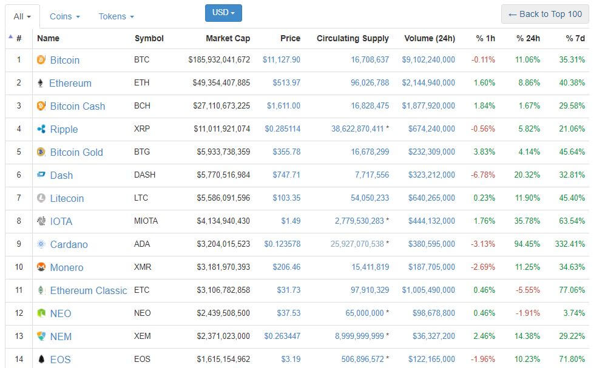Image resolution: width=605 pixels, height=368 pixels.
Task: Click Ripple circulating supply 38,622,870,411
Action: 357,129
